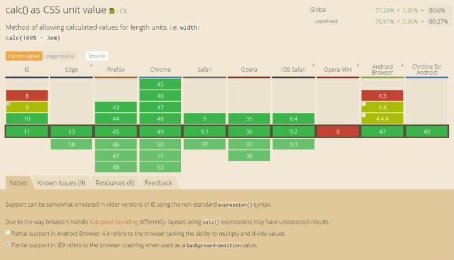This screenshot has width=454, height=260.
Task: Click the Opera 38 version cell
Action: pyautogui.click(x=249, y=156)
